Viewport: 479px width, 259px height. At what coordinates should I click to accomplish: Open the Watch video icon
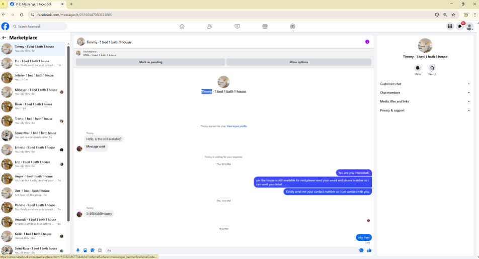pos(237,26)
